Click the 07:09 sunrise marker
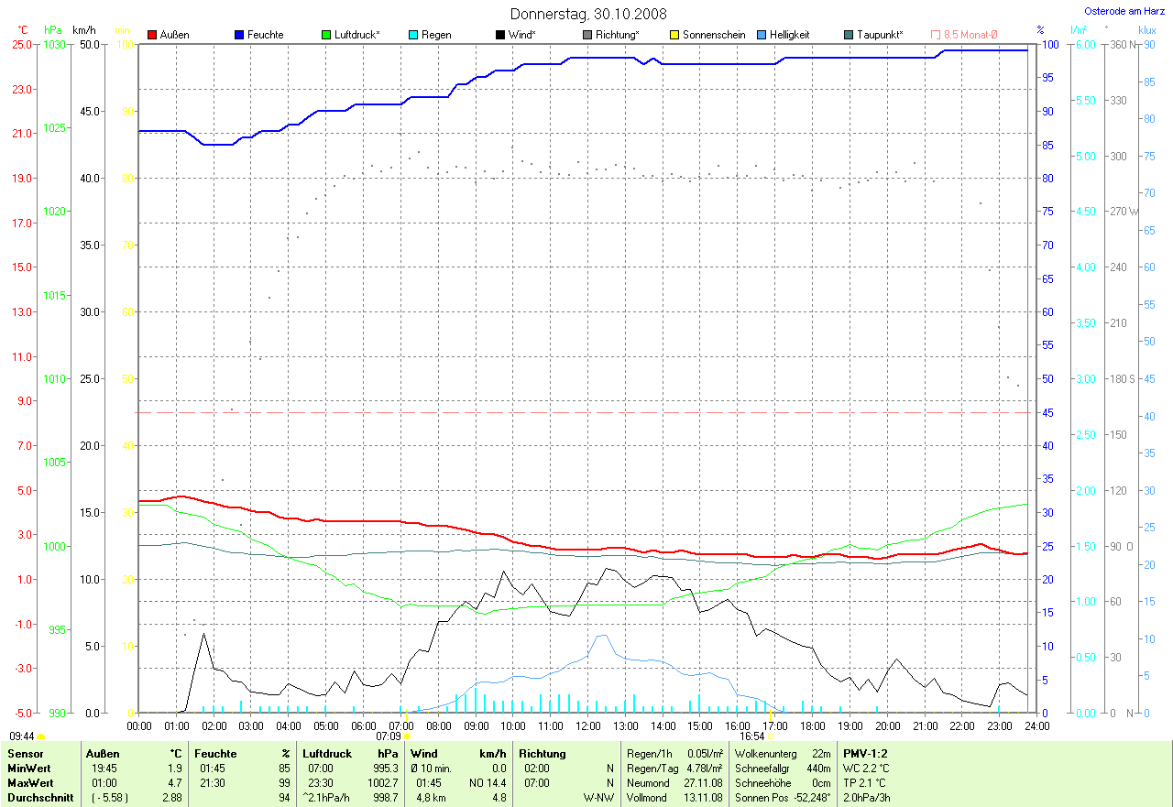The height and width of the screenshot is (807, 1173). (x=407, y=736)
